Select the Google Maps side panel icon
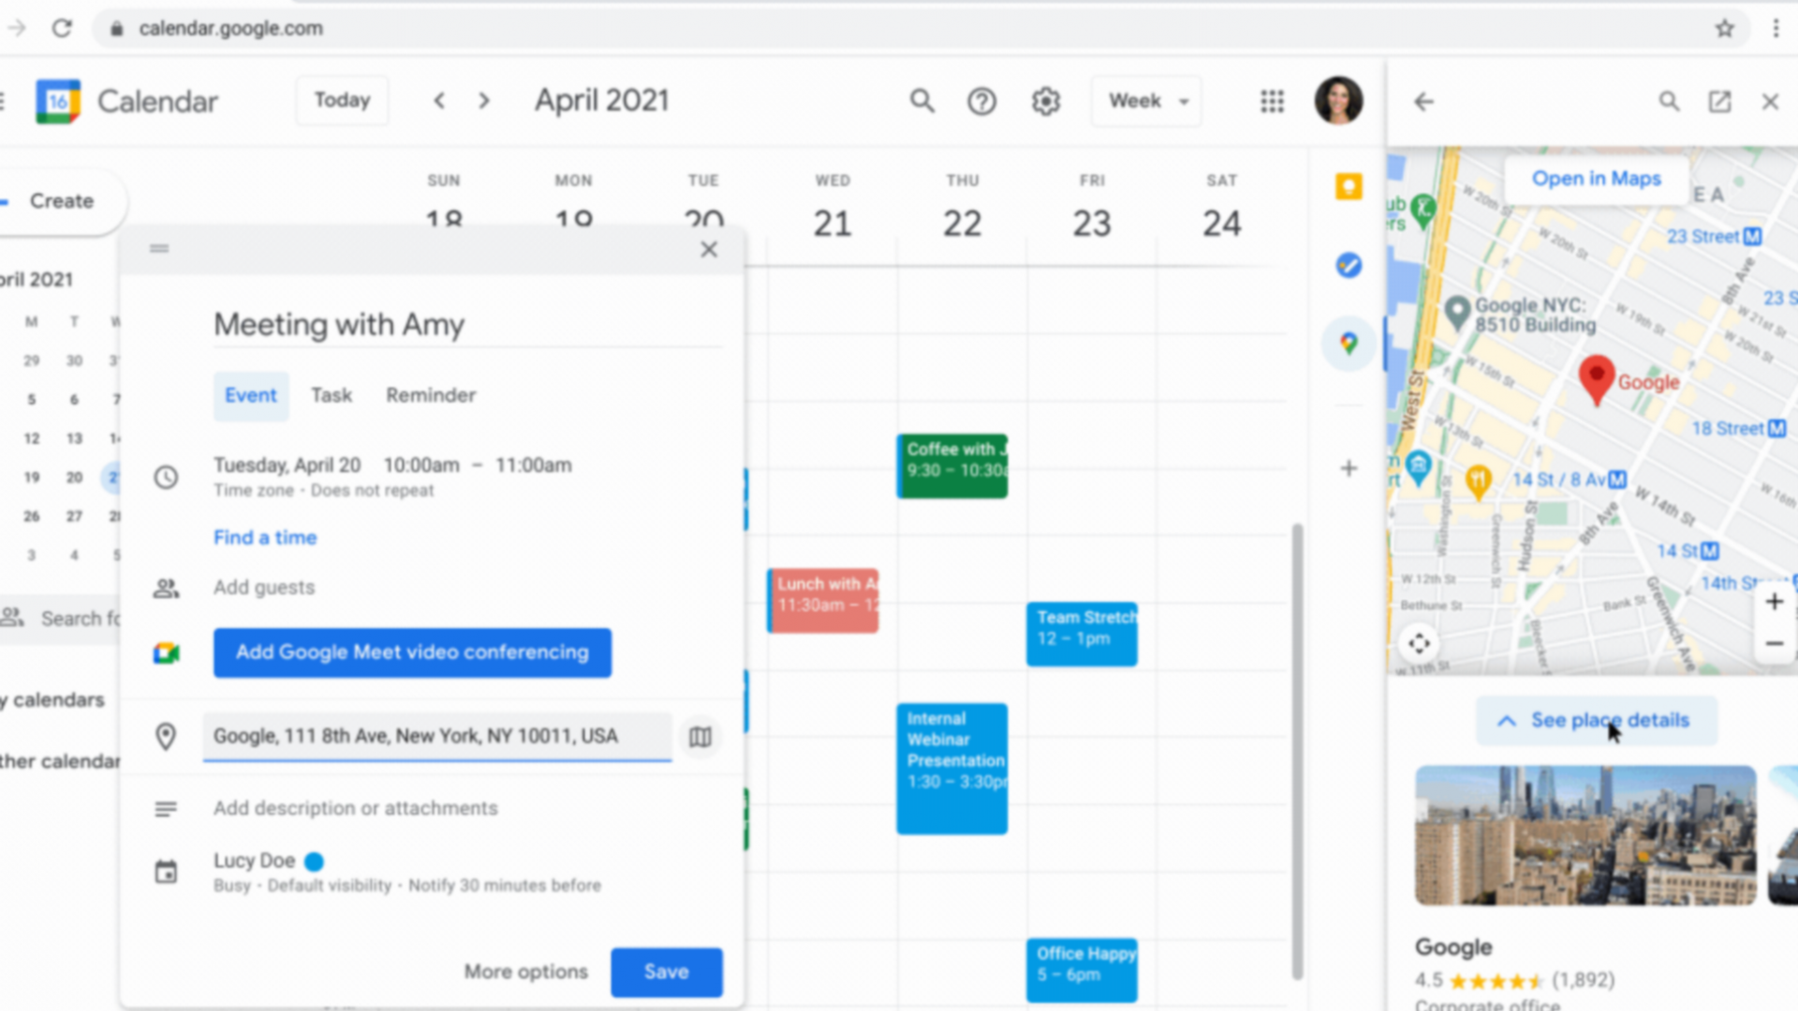1798x1011 pixels. click(x=1348, y=344)
